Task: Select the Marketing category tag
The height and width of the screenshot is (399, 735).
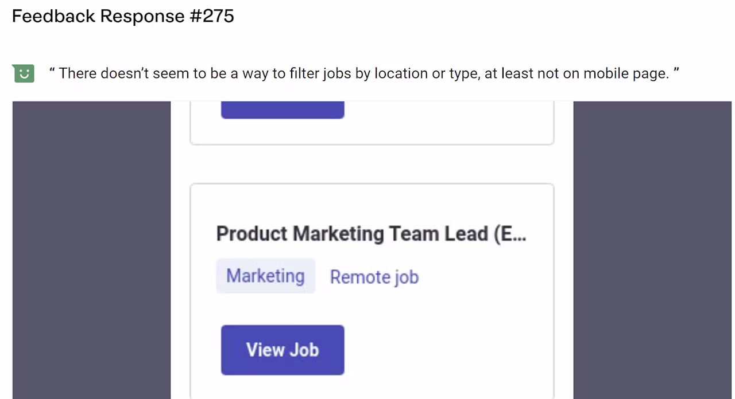Action: pyautogui.click(x=265, y=276)
